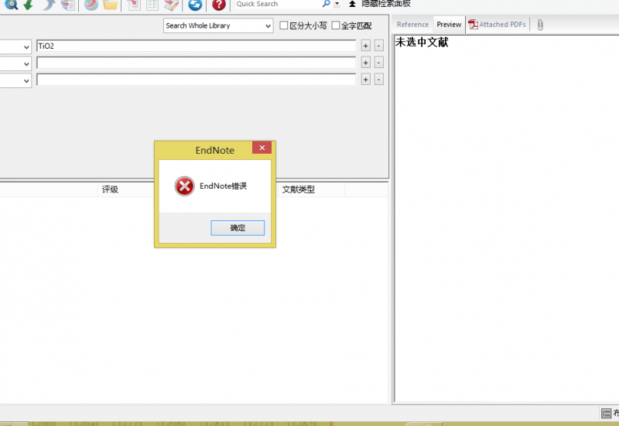
Task: Click the EndNote错误 message text
Action: (x=223, y=186)
